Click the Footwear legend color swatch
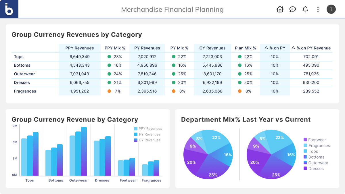This screenshot has width=345, height=194. (x=305, y=140)
